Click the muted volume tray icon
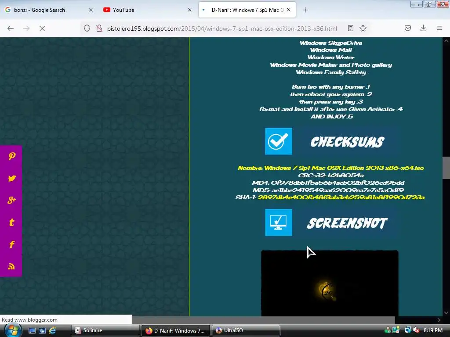 coord(417,330)
